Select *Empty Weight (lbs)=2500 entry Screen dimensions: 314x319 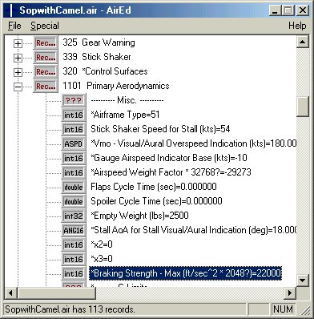pyautogui.click(x=139, y=216)
